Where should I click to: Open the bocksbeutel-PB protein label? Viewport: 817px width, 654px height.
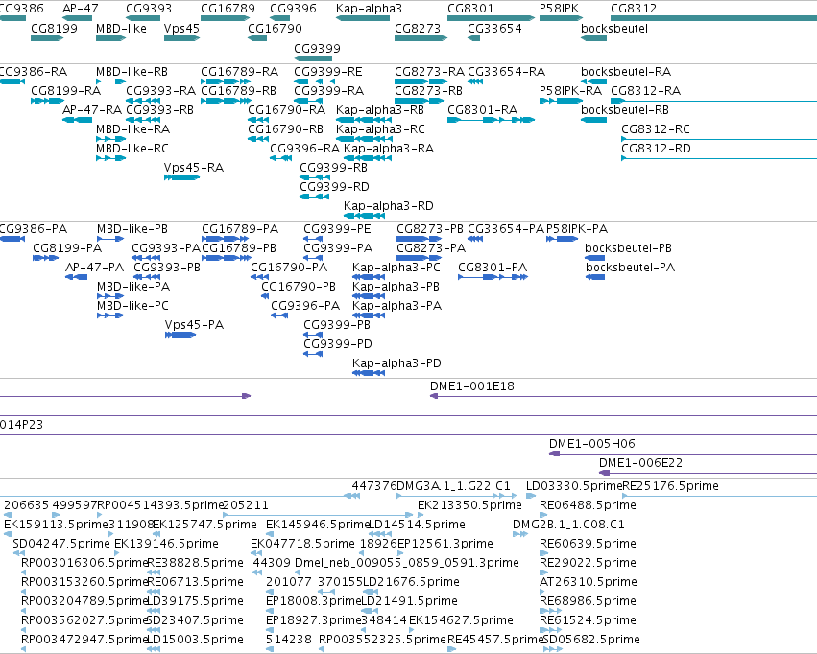point(629,248)
